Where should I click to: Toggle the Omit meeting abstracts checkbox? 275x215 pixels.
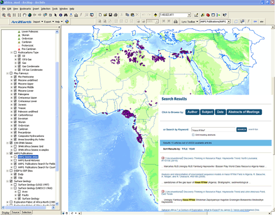pos(193,135)
